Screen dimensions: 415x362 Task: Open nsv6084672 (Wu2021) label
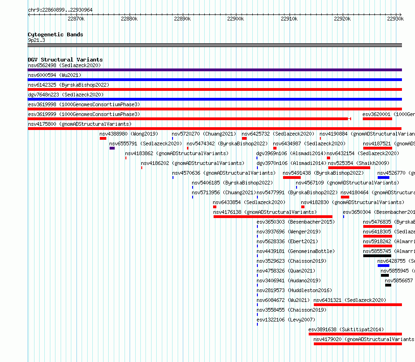tap(283, 300)
